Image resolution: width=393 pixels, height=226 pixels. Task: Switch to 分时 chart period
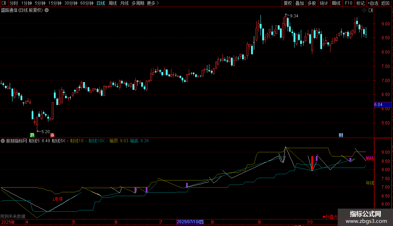pos(14,3)
